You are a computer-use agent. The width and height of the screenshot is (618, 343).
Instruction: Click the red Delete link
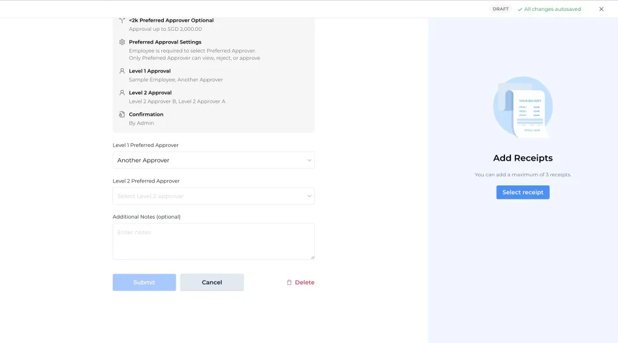click(x=304, y=283)
